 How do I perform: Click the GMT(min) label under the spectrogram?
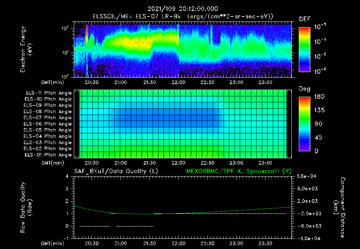tap(53, 82)
